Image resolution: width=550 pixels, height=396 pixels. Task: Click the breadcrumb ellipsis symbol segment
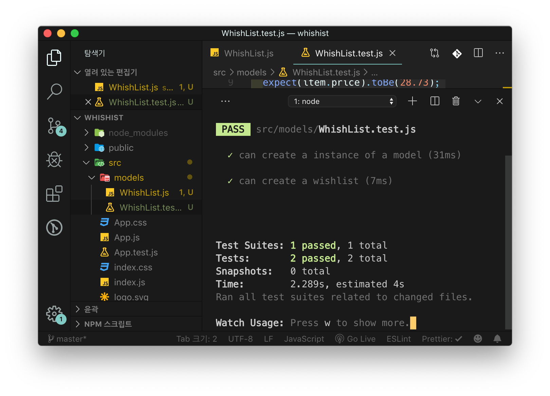374,73
